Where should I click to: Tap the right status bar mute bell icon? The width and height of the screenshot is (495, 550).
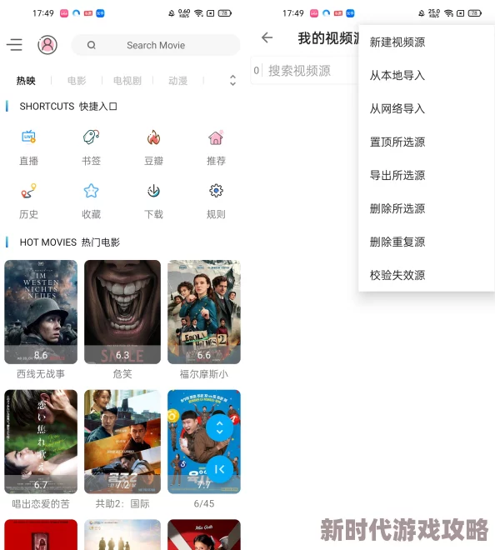point(422,13)
